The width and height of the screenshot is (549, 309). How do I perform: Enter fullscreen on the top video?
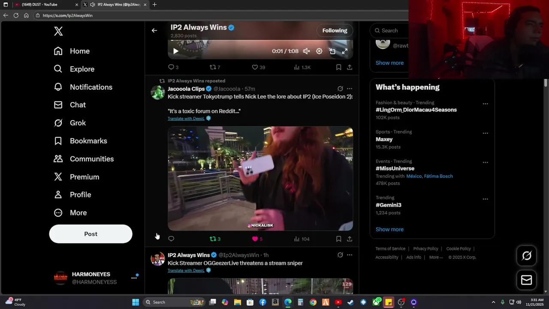(x=344, y=51)
